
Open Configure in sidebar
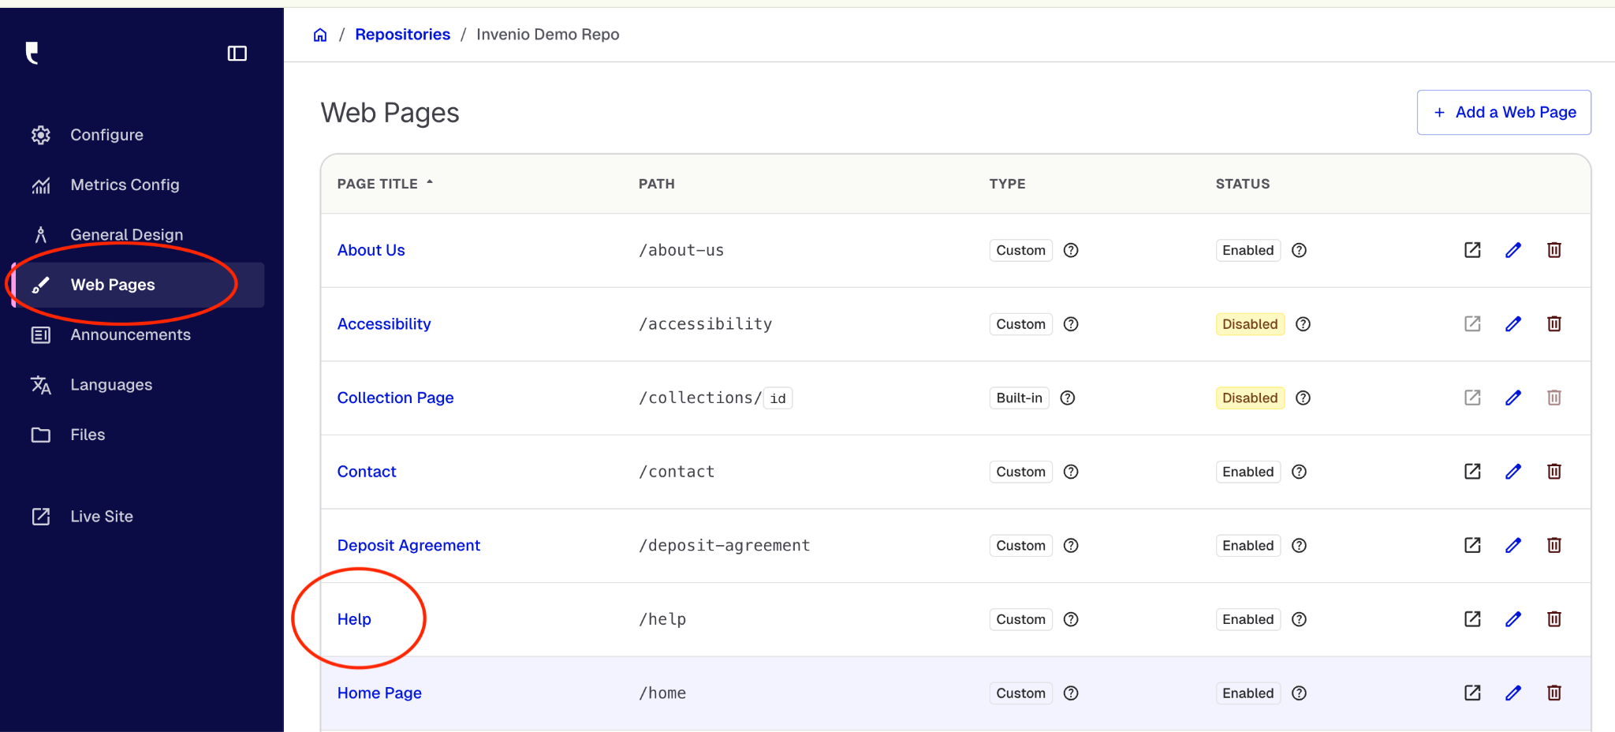[x=106, y=135]
